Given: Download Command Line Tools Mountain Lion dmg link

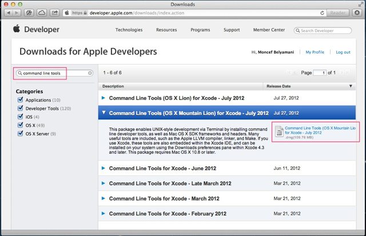Looking at the screenshot, I should 319,130.
